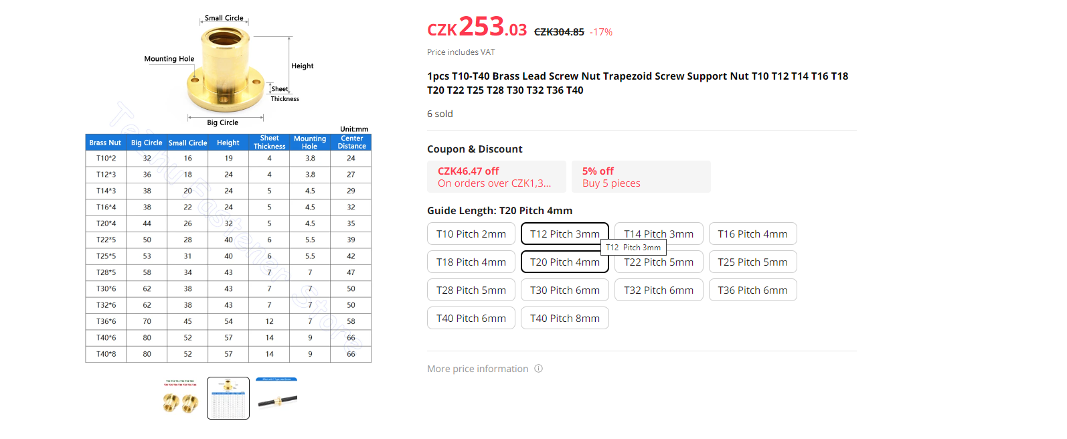Select the dimension table thumbnail
The image size is (1067, 439).
coord(228,398)
